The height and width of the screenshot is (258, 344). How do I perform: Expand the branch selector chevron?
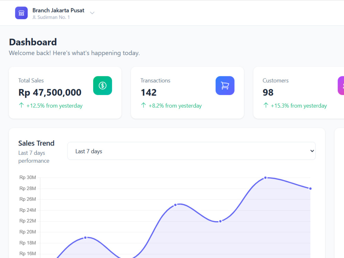click(x=92, y=13)
